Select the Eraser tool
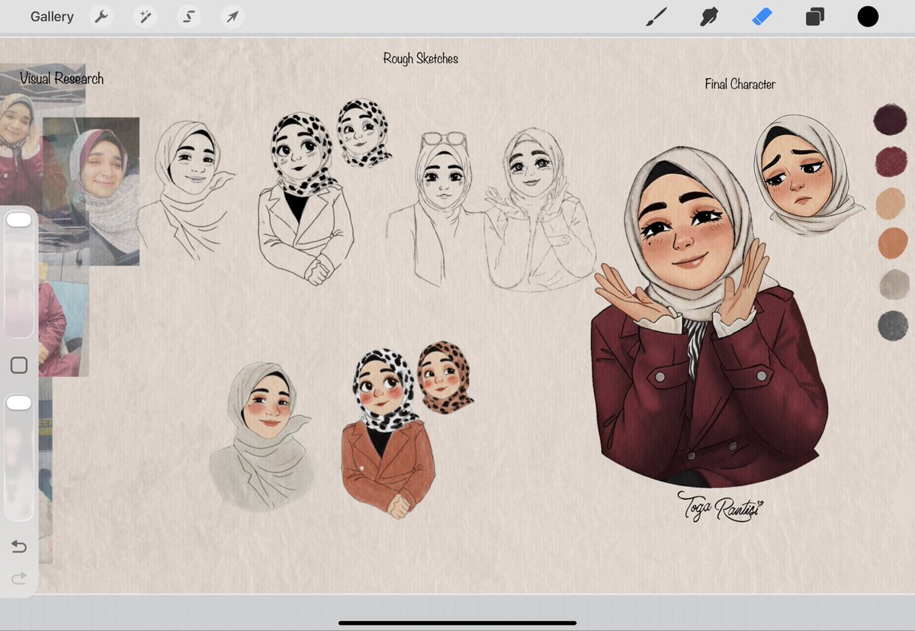The height and width of the screenshot is (631, 915). click(x=762, y=17)
